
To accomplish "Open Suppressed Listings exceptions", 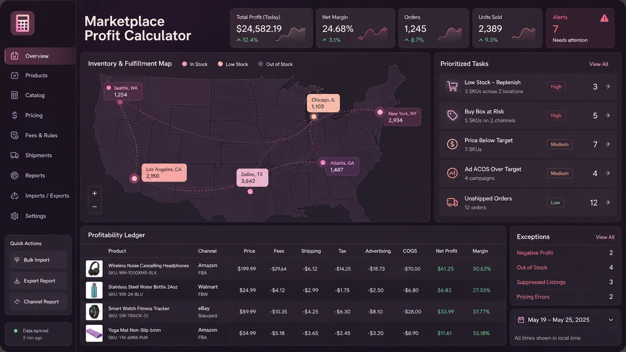I will (565, 282).
